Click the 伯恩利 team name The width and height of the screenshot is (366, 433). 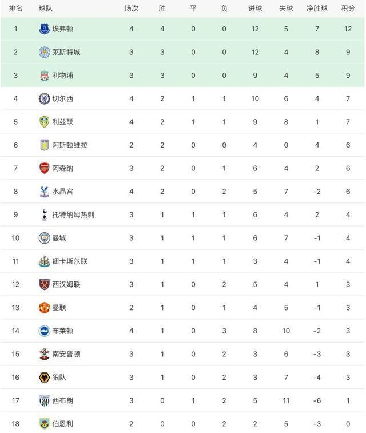(x=63, y=424)
